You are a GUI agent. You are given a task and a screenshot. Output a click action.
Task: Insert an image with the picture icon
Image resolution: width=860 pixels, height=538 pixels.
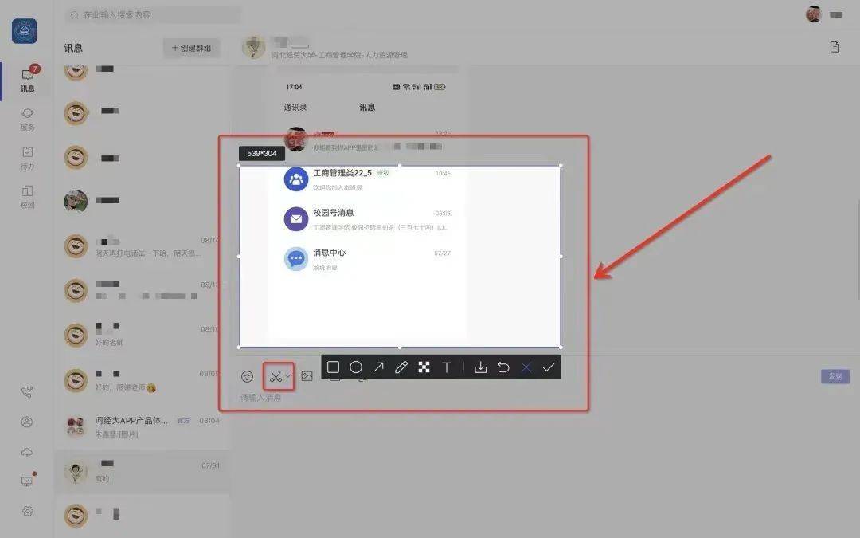307,376
